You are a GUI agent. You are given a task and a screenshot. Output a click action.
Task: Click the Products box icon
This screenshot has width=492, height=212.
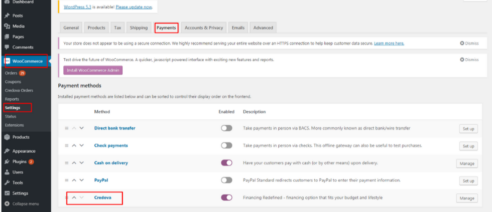pos(7,137)
